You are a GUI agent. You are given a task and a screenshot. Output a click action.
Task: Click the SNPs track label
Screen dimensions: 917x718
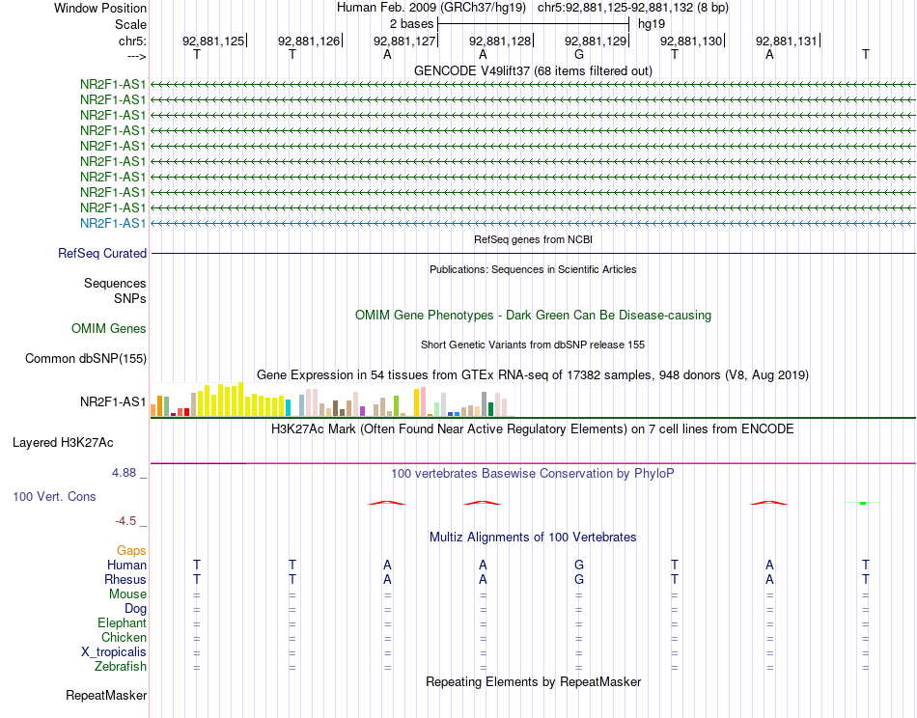[130, 298]
